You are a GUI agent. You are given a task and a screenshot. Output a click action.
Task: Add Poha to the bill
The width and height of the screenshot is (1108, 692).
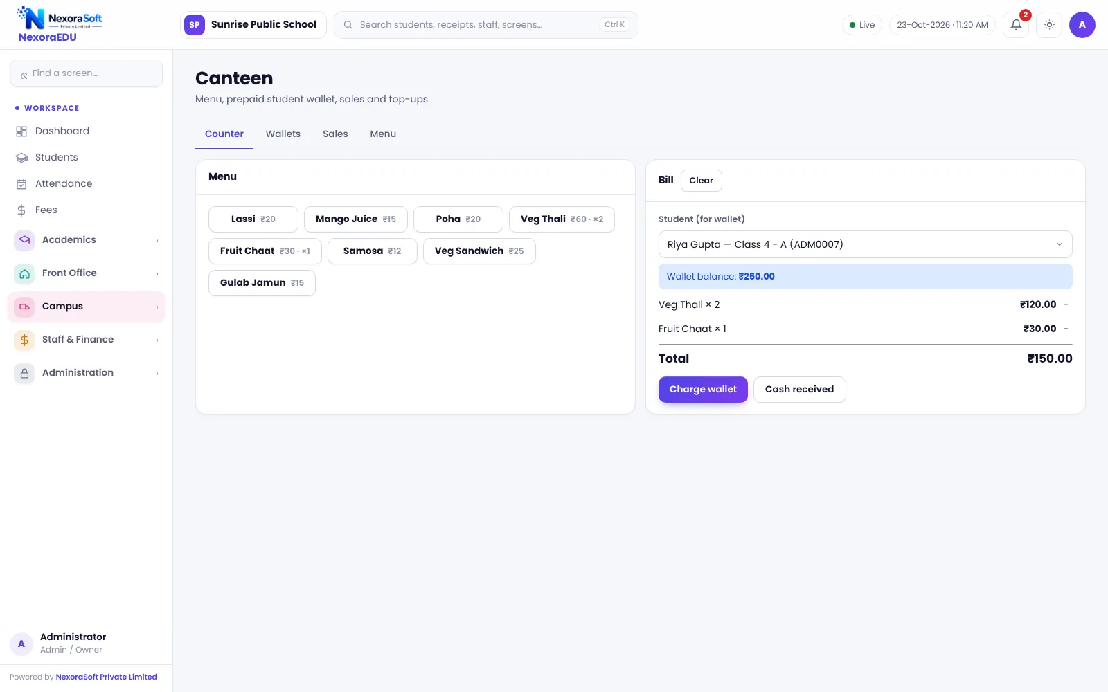[458, 219]
